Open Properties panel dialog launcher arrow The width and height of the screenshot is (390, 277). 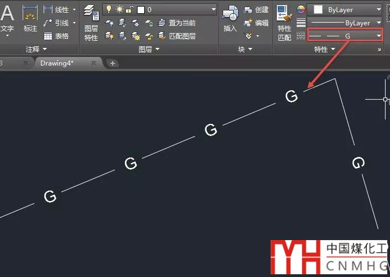click(x=379, y=50)
